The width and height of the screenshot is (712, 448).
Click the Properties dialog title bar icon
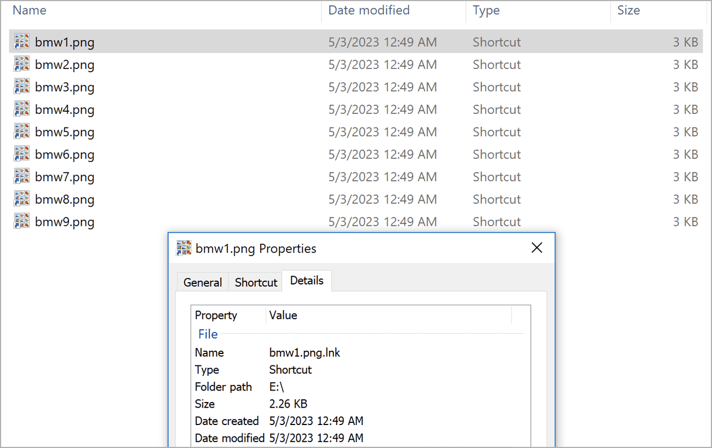(183, 248)
